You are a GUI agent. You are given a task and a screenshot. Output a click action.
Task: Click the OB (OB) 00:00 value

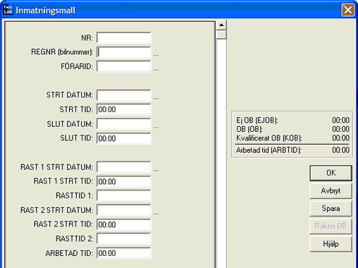click(x=340, y=129)
